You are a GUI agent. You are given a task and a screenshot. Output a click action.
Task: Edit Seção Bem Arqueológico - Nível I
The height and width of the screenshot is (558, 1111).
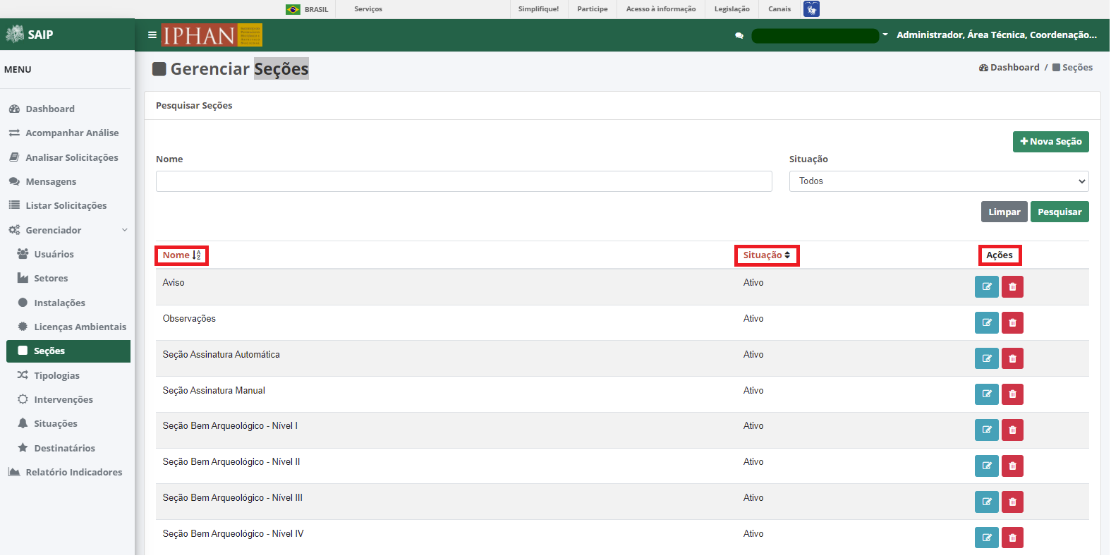987,430
